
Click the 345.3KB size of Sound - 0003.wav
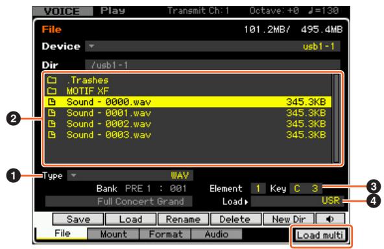pyautogui.click(x=306, y=135)
